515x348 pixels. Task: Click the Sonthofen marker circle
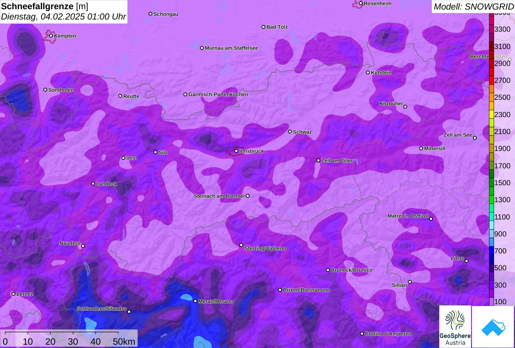pyautogui.click(x=45, y=90)
